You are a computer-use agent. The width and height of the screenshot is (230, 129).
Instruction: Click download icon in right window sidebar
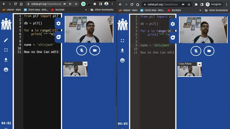(x=122, y=50)
